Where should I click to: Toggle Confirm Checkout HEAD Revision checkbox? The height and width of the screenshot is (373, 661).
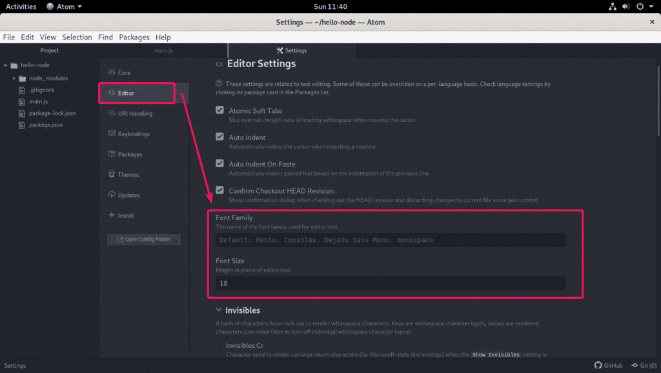pos(219,190)
